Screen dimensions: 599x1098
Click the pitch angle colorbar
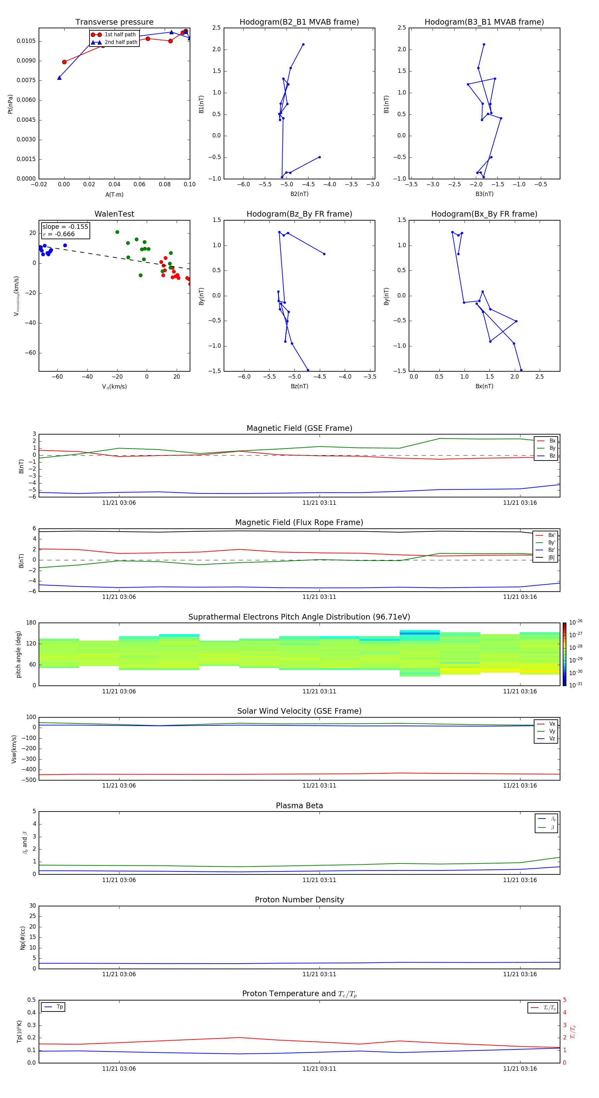[x=564, y=654]
